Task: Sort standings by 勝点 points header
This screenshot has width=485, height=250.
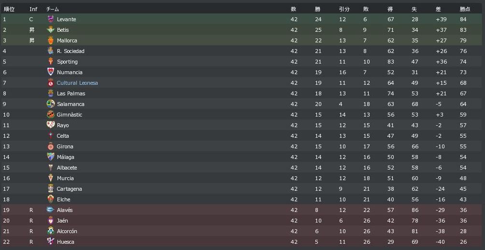Action: click(x=465, y=9)
